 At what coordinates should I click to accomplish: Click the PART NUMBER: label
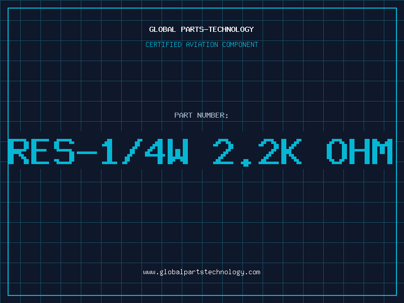(x=201, y=115)
